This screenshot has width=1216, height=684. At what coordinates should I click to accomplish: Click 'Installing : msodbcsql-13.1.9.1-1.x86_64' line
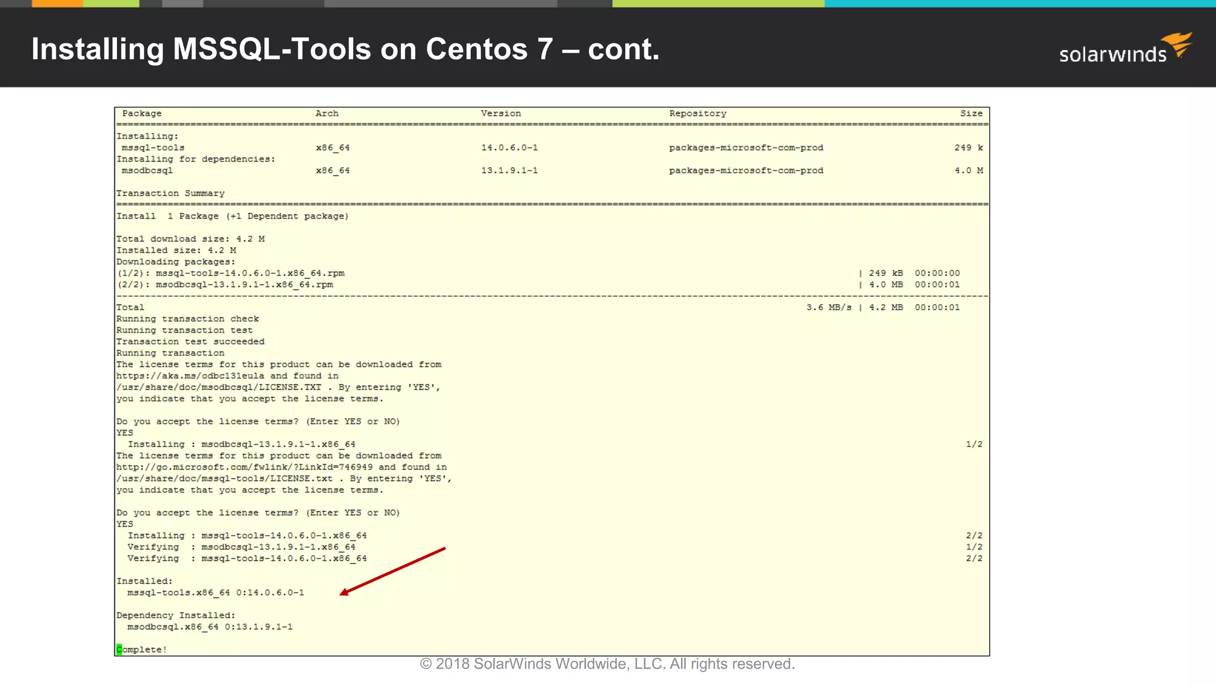[x=242, y=445]
